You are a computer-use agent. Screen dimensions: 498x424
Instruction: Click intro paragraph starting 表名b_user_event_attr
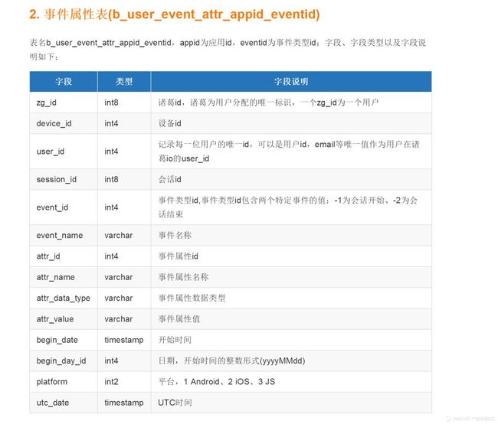[x=228, y=50]
